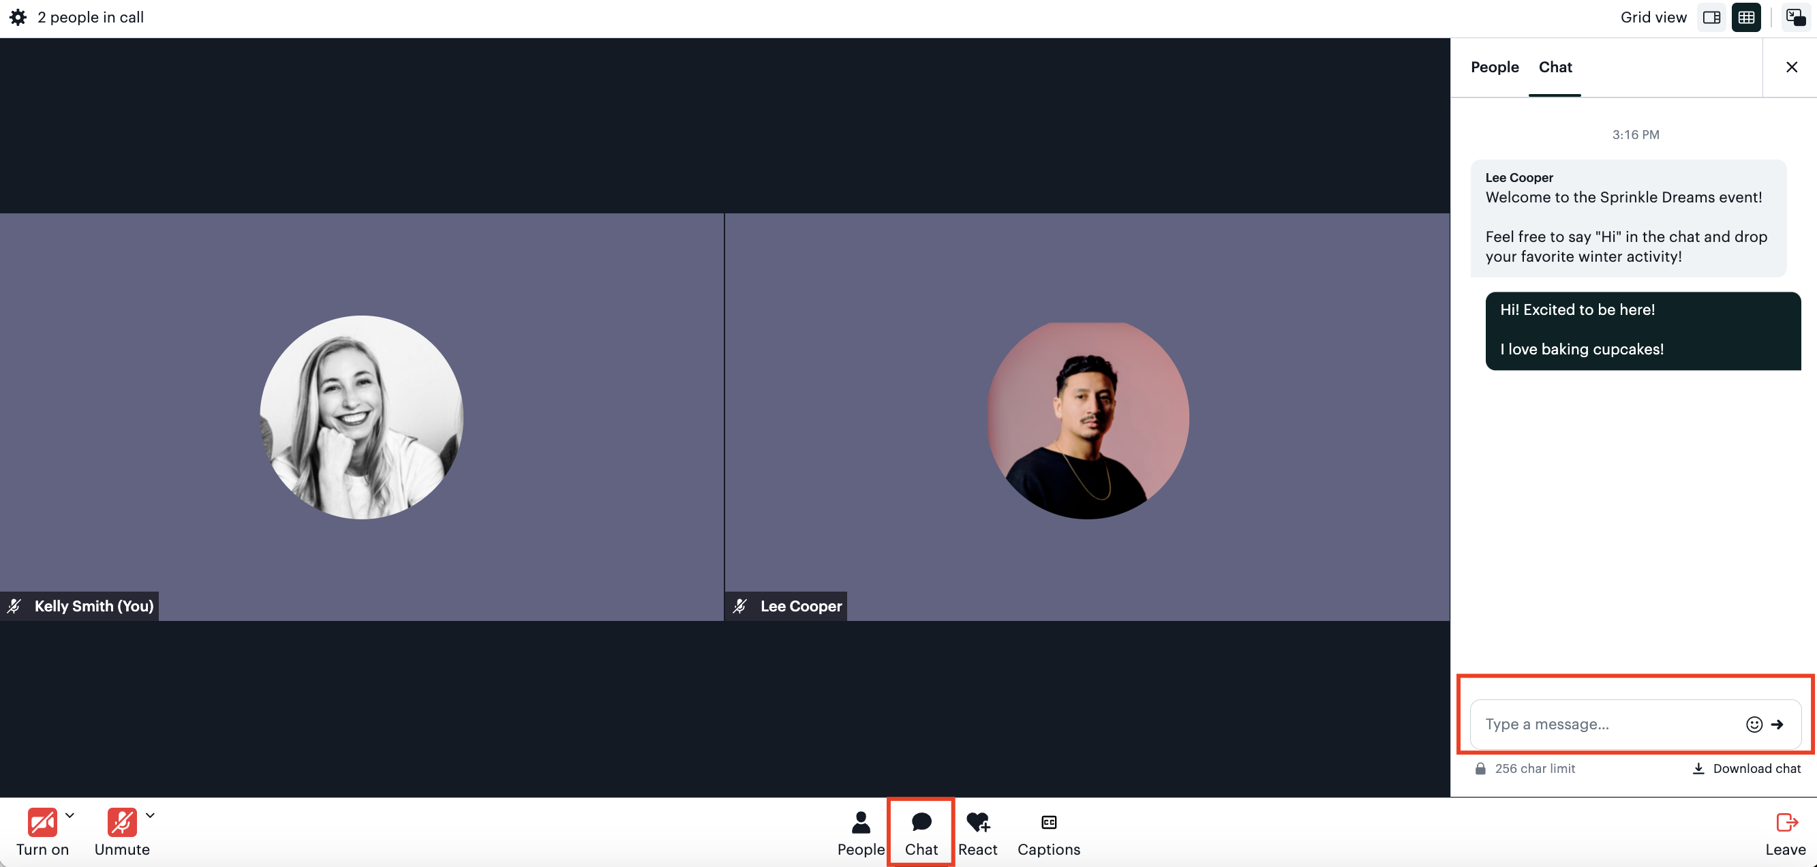The image size is (1817, 867).
Task: Open settings via the gear icon
Action: (x=18, y=18)
